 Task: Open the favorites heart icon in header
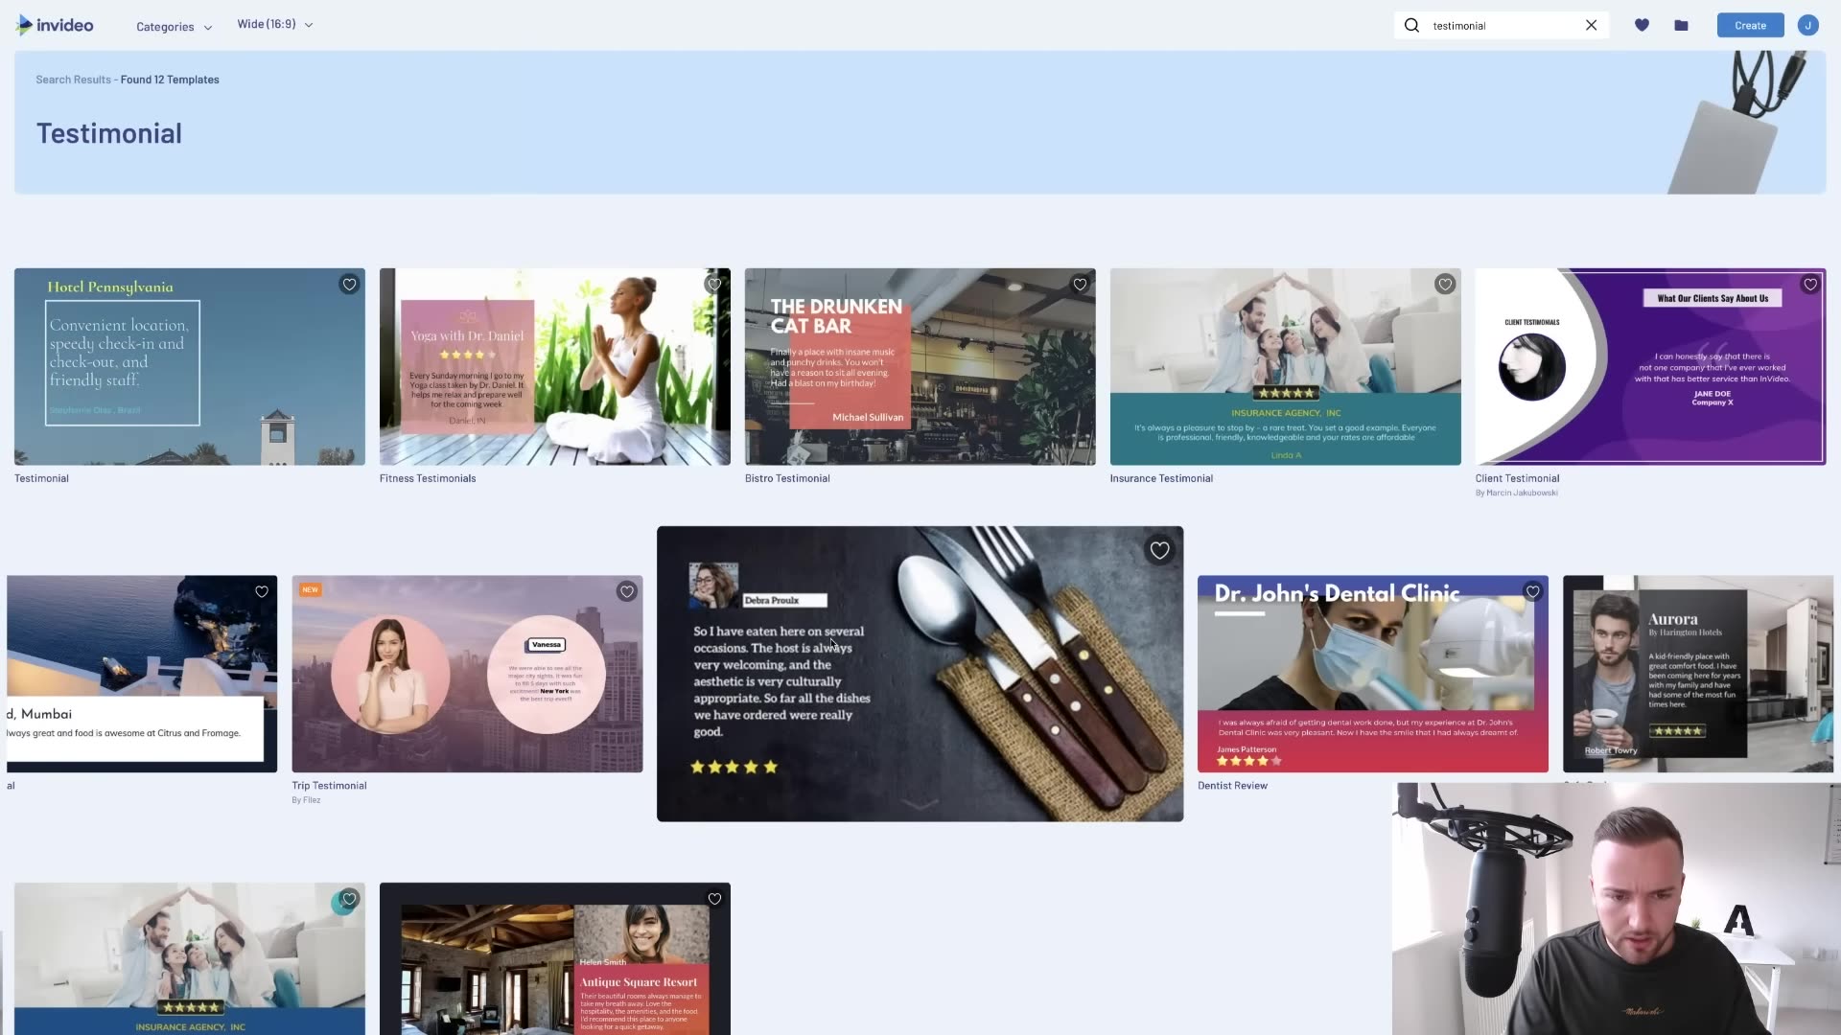(1642, 26)
